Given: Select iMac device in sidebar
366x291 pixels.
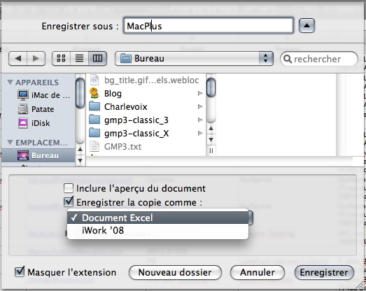Looking at the screenshot, I should coord(43,95).
